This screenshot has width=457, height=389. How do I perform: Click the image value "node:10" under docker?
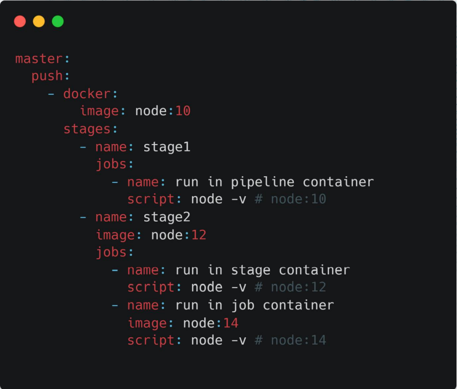click(x=163, y=111)
